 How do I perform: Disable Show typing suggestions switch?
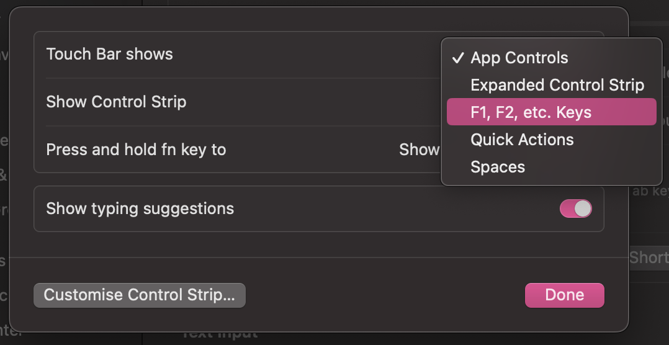point(575,208)
